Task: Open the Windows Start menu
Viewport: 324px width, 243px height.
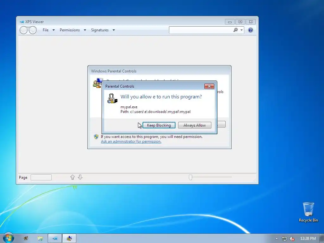Action: tap(8, 238)
